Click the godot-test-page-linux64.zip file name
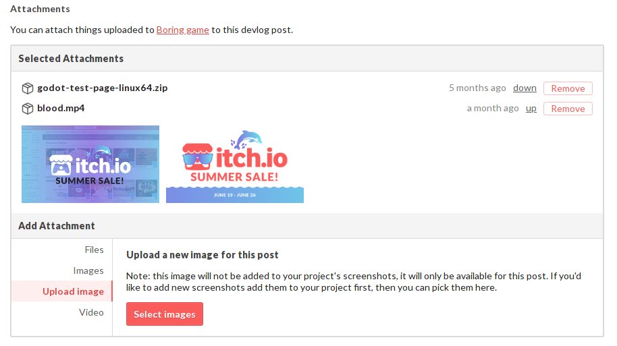Viewport: 617px width, 346px height. [x=103, y=88]
